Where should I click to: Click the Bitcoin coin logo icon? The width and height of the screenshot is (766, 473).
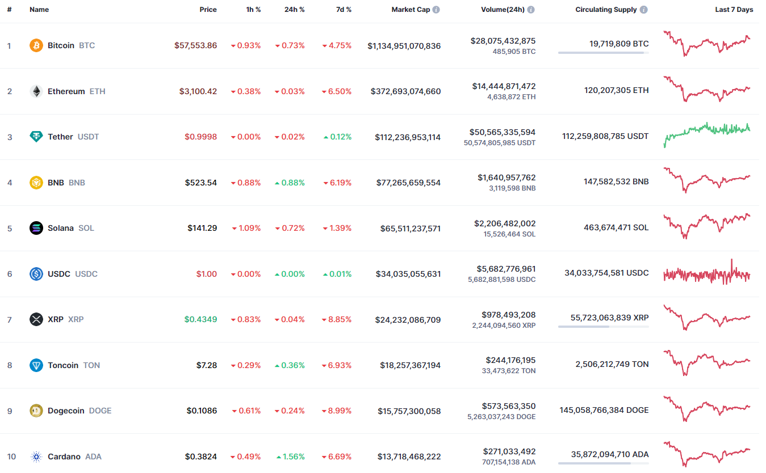36,45
